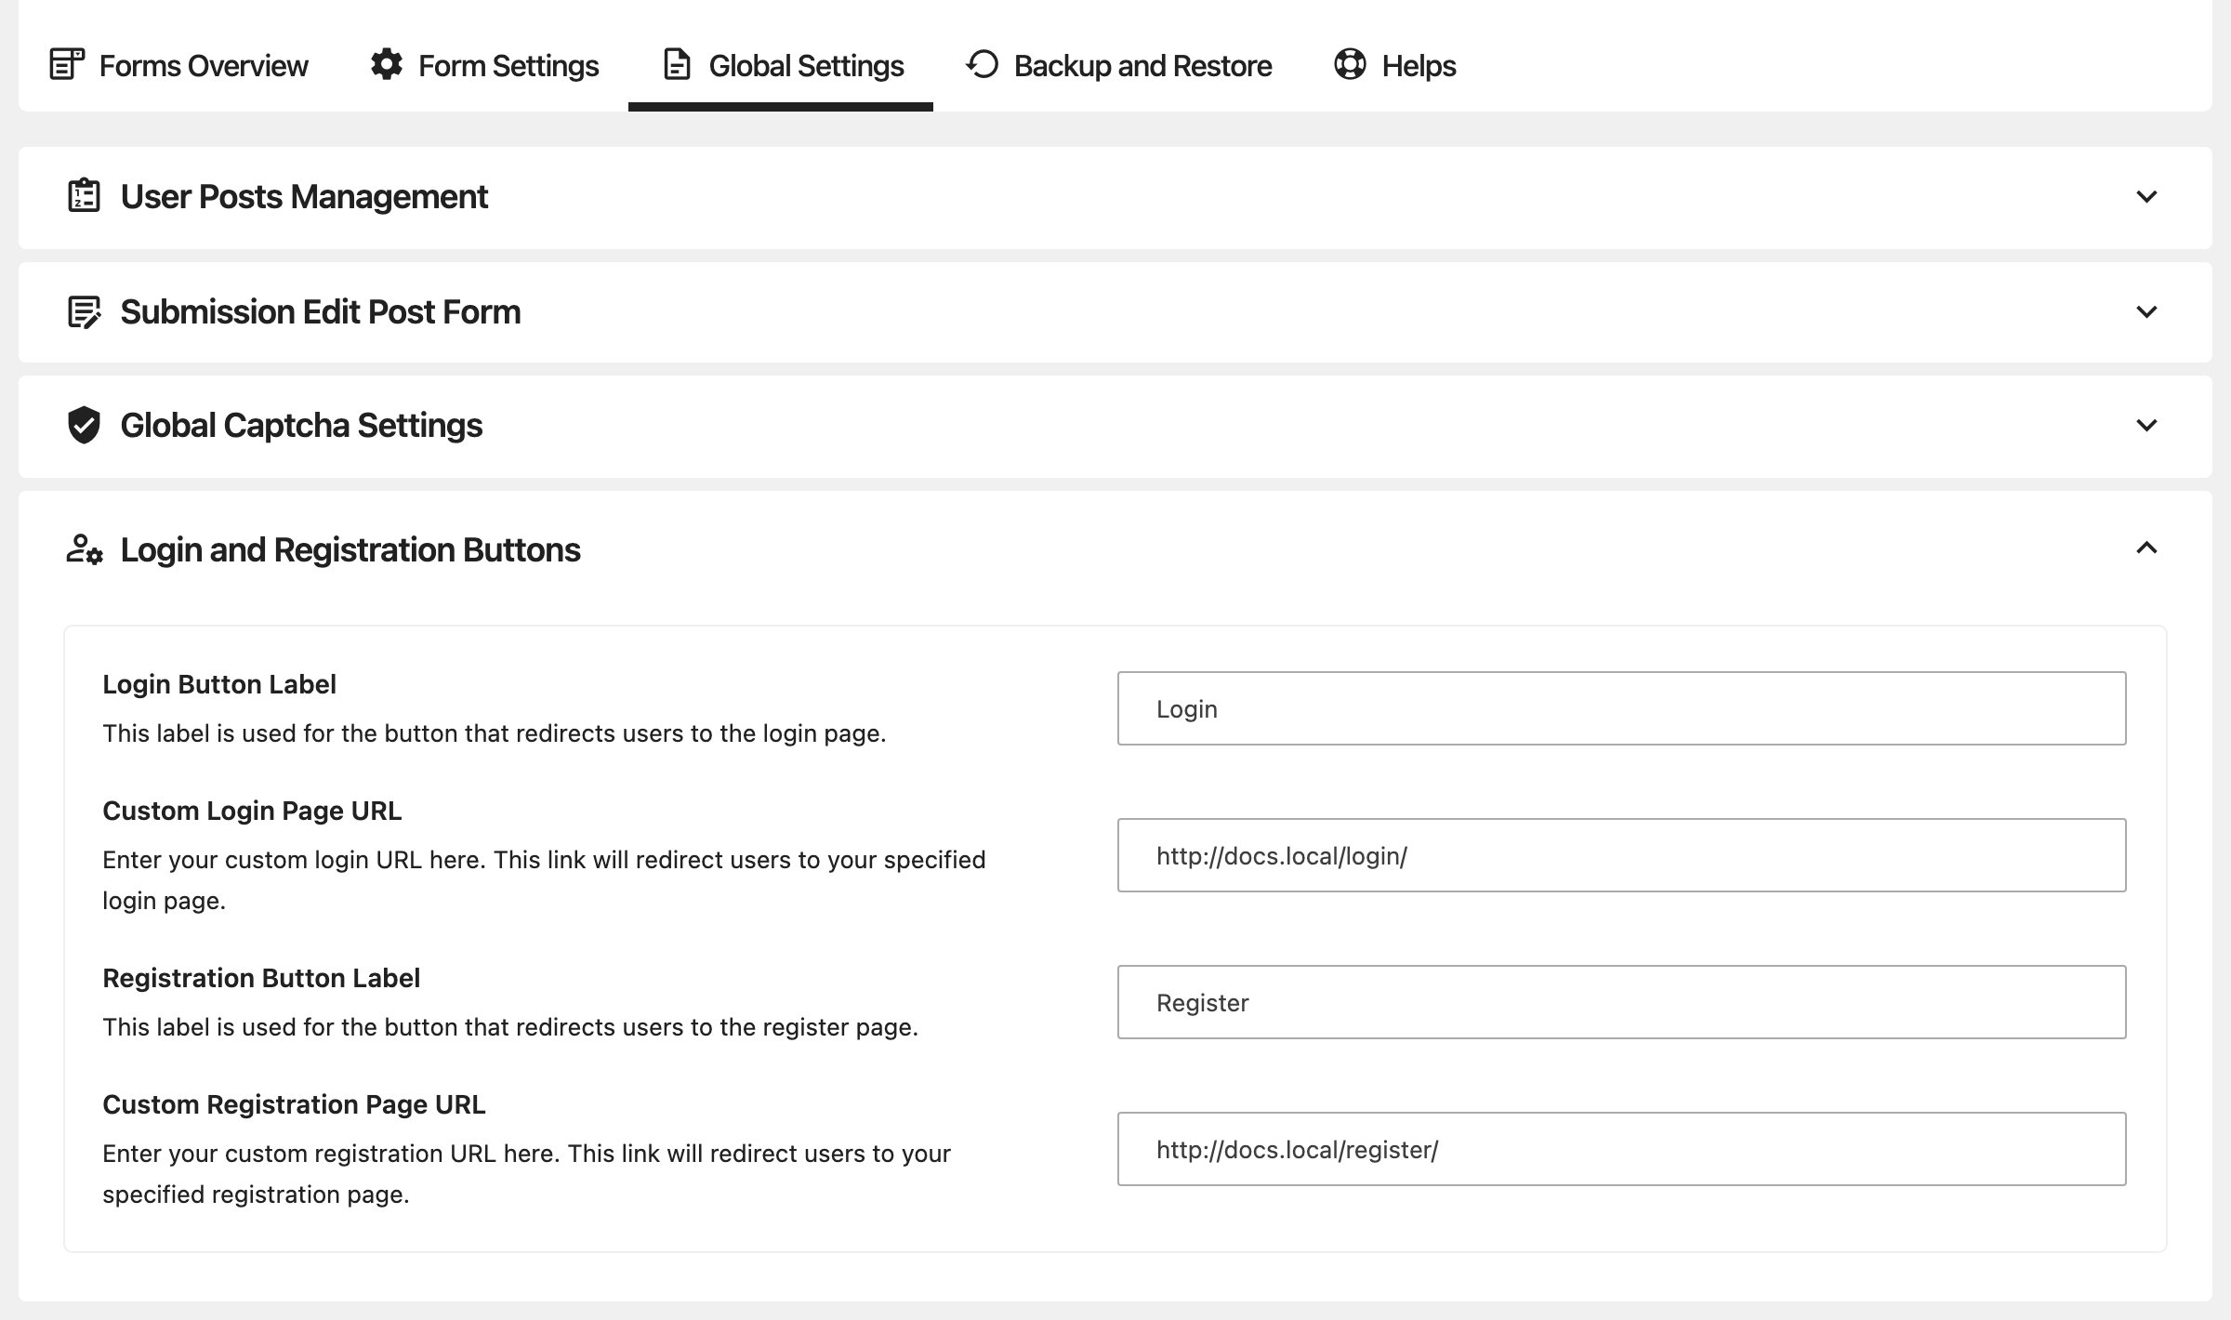Expand Submission Edit Post Form chevron
This screenshot has height=1320, width=2231.
click(2146, 312)
